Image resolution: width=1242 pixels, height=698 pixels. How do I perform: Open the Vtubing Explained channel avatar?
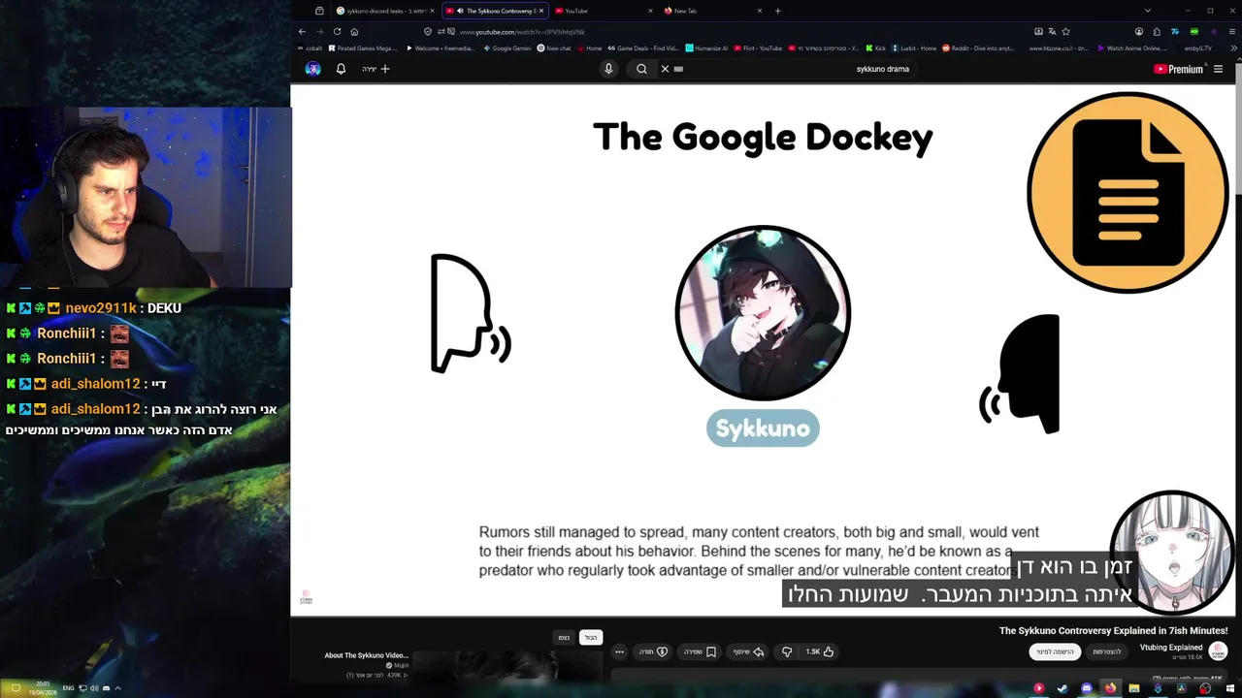(1218, 650)
